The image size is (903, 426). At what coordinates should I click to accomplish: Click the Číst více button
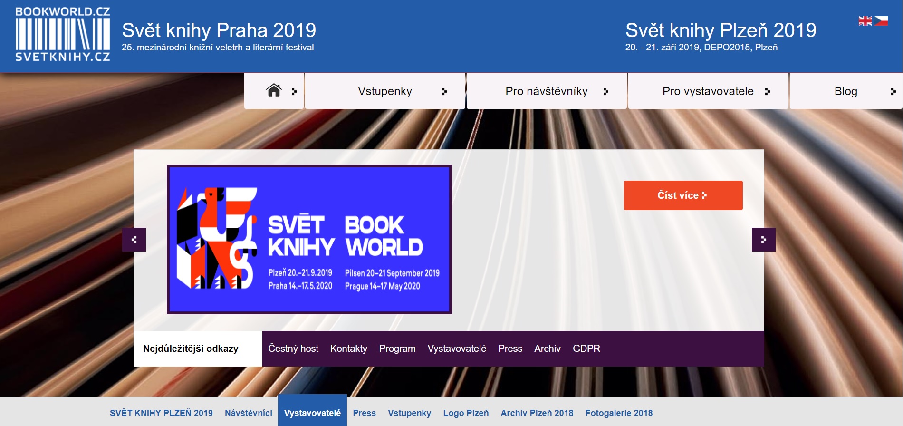683,195
